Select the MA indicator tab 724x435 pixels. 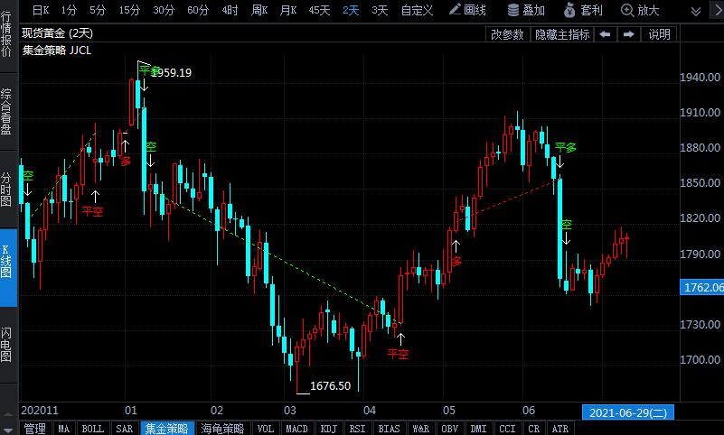(x=63, y=429)
